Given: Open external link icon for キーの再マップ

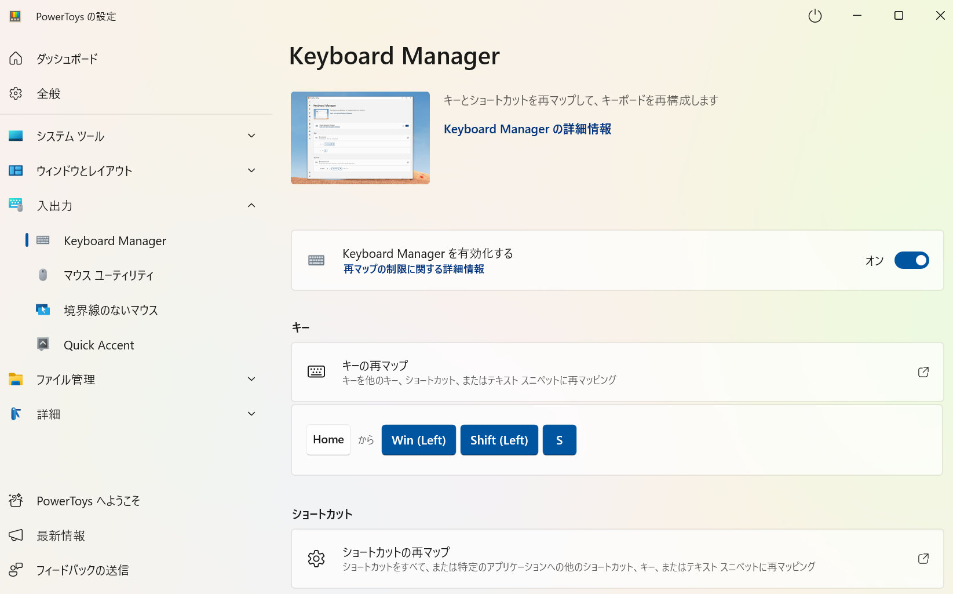Looking at the screenshot, I should 923,372.
